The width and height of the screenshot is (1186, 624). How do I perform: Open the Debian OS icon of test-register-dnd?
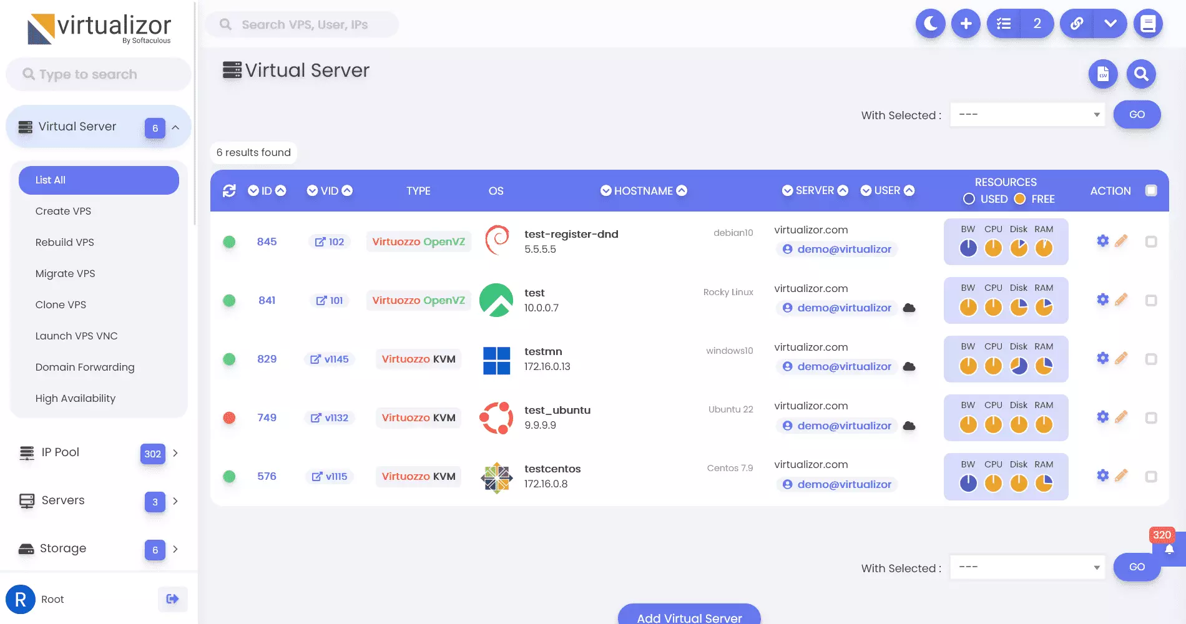[497, 240]
